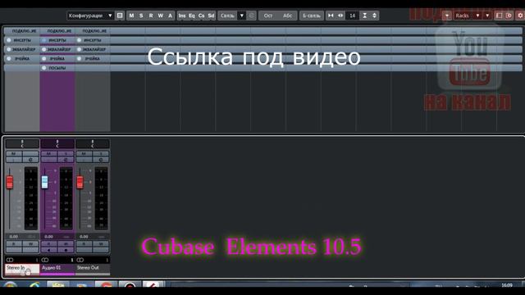Enable write automation W on Stereo Out
The width and height of the screenshot is (525, 295).
(101, 244)
